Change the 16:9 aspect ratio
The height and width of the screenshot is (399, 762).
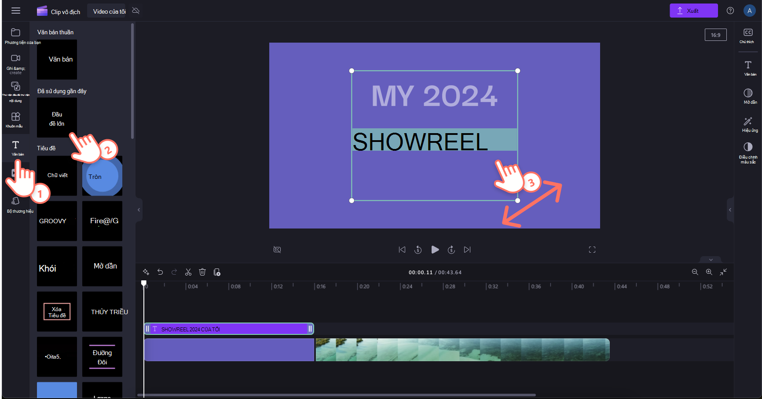[715, 35]
